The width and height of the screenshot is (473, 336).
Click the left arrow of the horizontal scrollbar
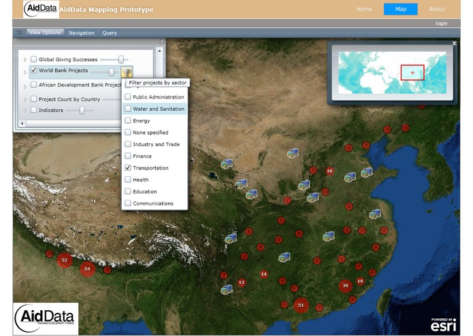22,124
